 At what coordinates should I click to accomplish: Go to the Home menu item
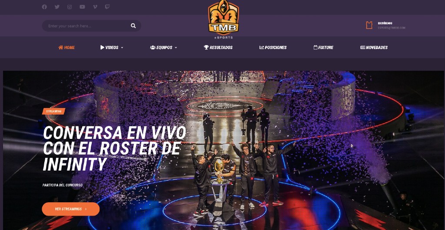[x=66, y=48]
